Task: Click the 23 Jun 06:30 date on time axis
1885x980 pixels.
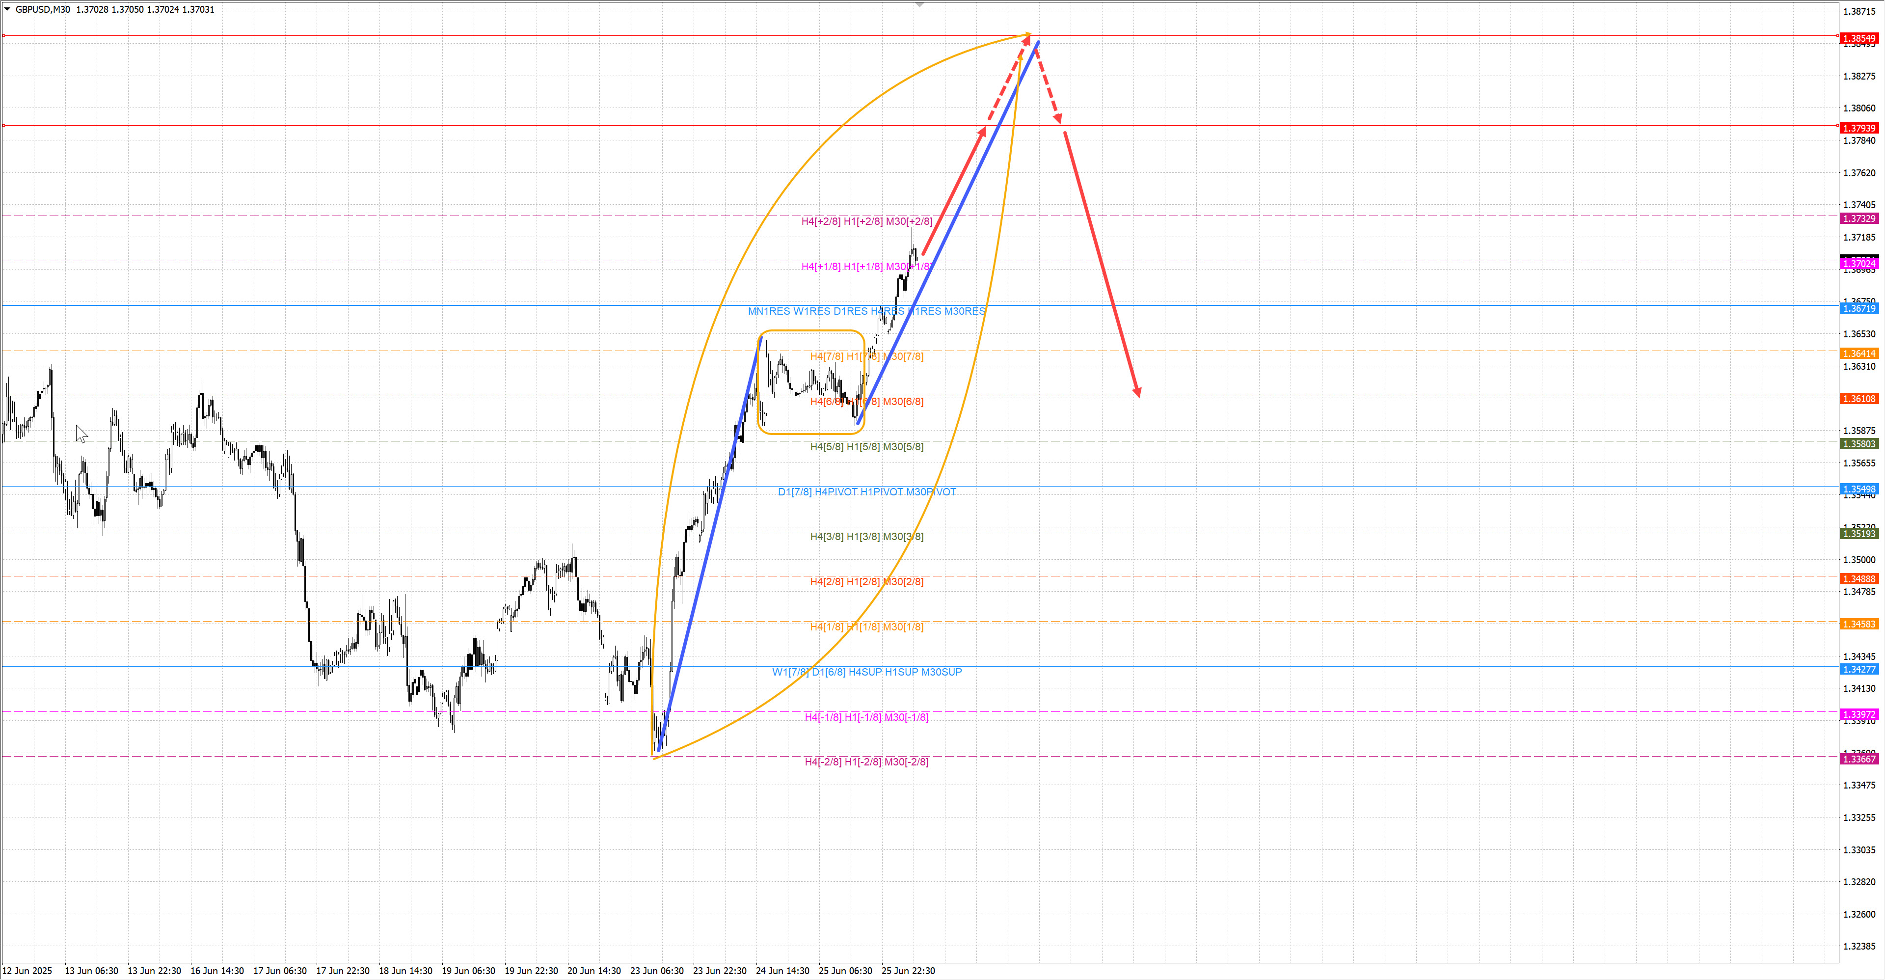Action: [656, 971]
